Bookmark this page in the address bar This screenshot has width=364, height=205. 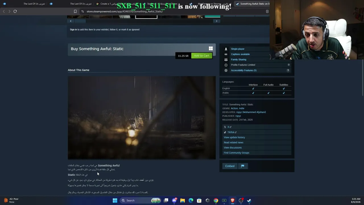coord(75,11)
